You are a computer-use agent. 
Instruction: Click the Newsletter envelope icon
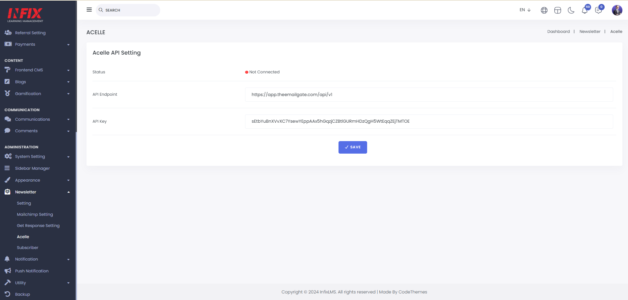(x=7, y=192)
